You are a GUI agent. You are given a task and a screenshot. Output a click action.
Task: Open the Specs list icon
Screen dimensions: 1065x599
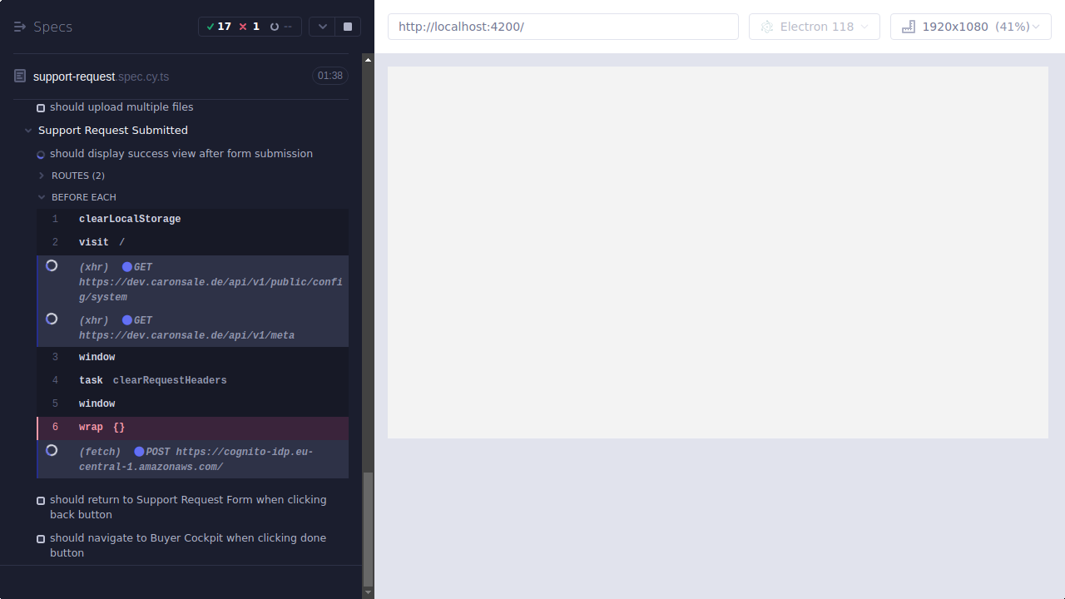[x=20, y=26]
